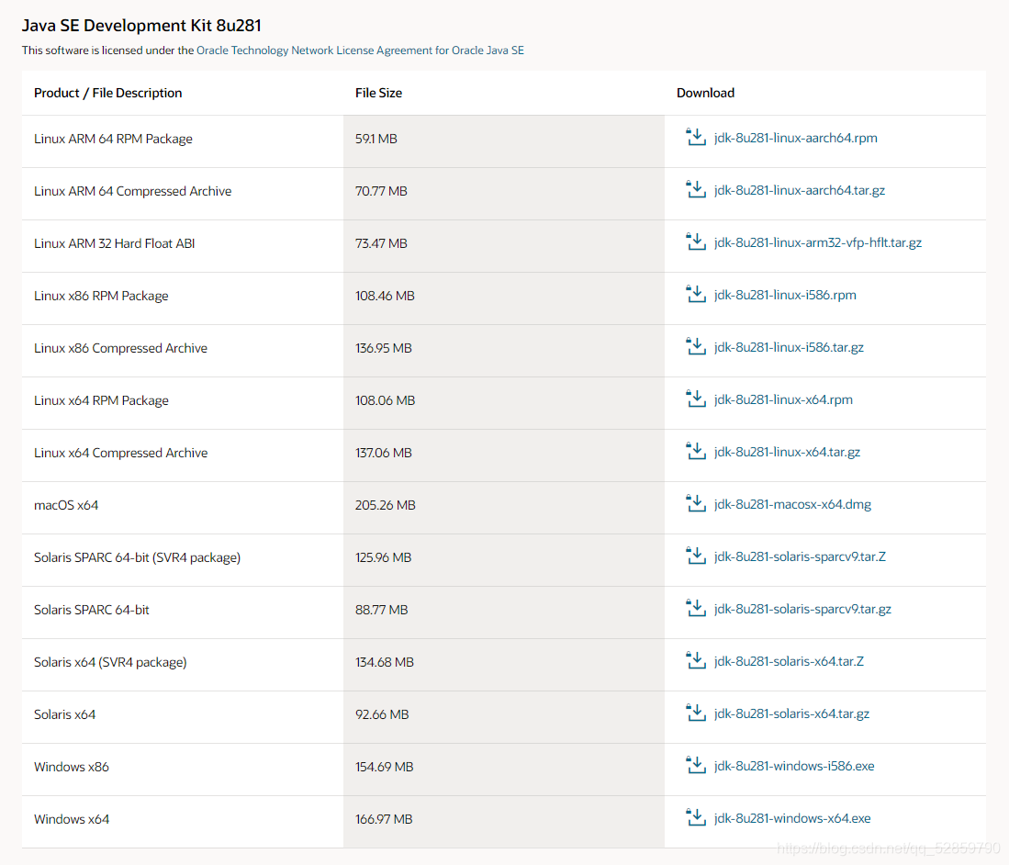The width and height of the screenshot is (1009, 865).
Task: Select the Java SE Development Kit 8u281 heading
Action: coord(141,25)
